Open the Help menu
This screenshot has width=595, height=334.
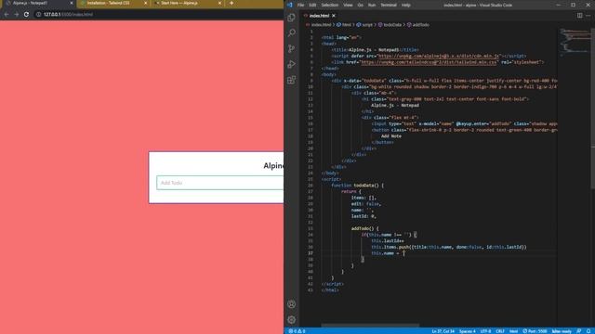405,5
